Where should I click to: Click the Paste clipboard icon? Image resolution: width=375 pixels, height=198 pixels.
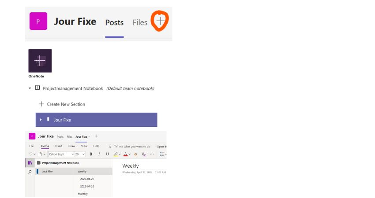(x=41, y=154)
